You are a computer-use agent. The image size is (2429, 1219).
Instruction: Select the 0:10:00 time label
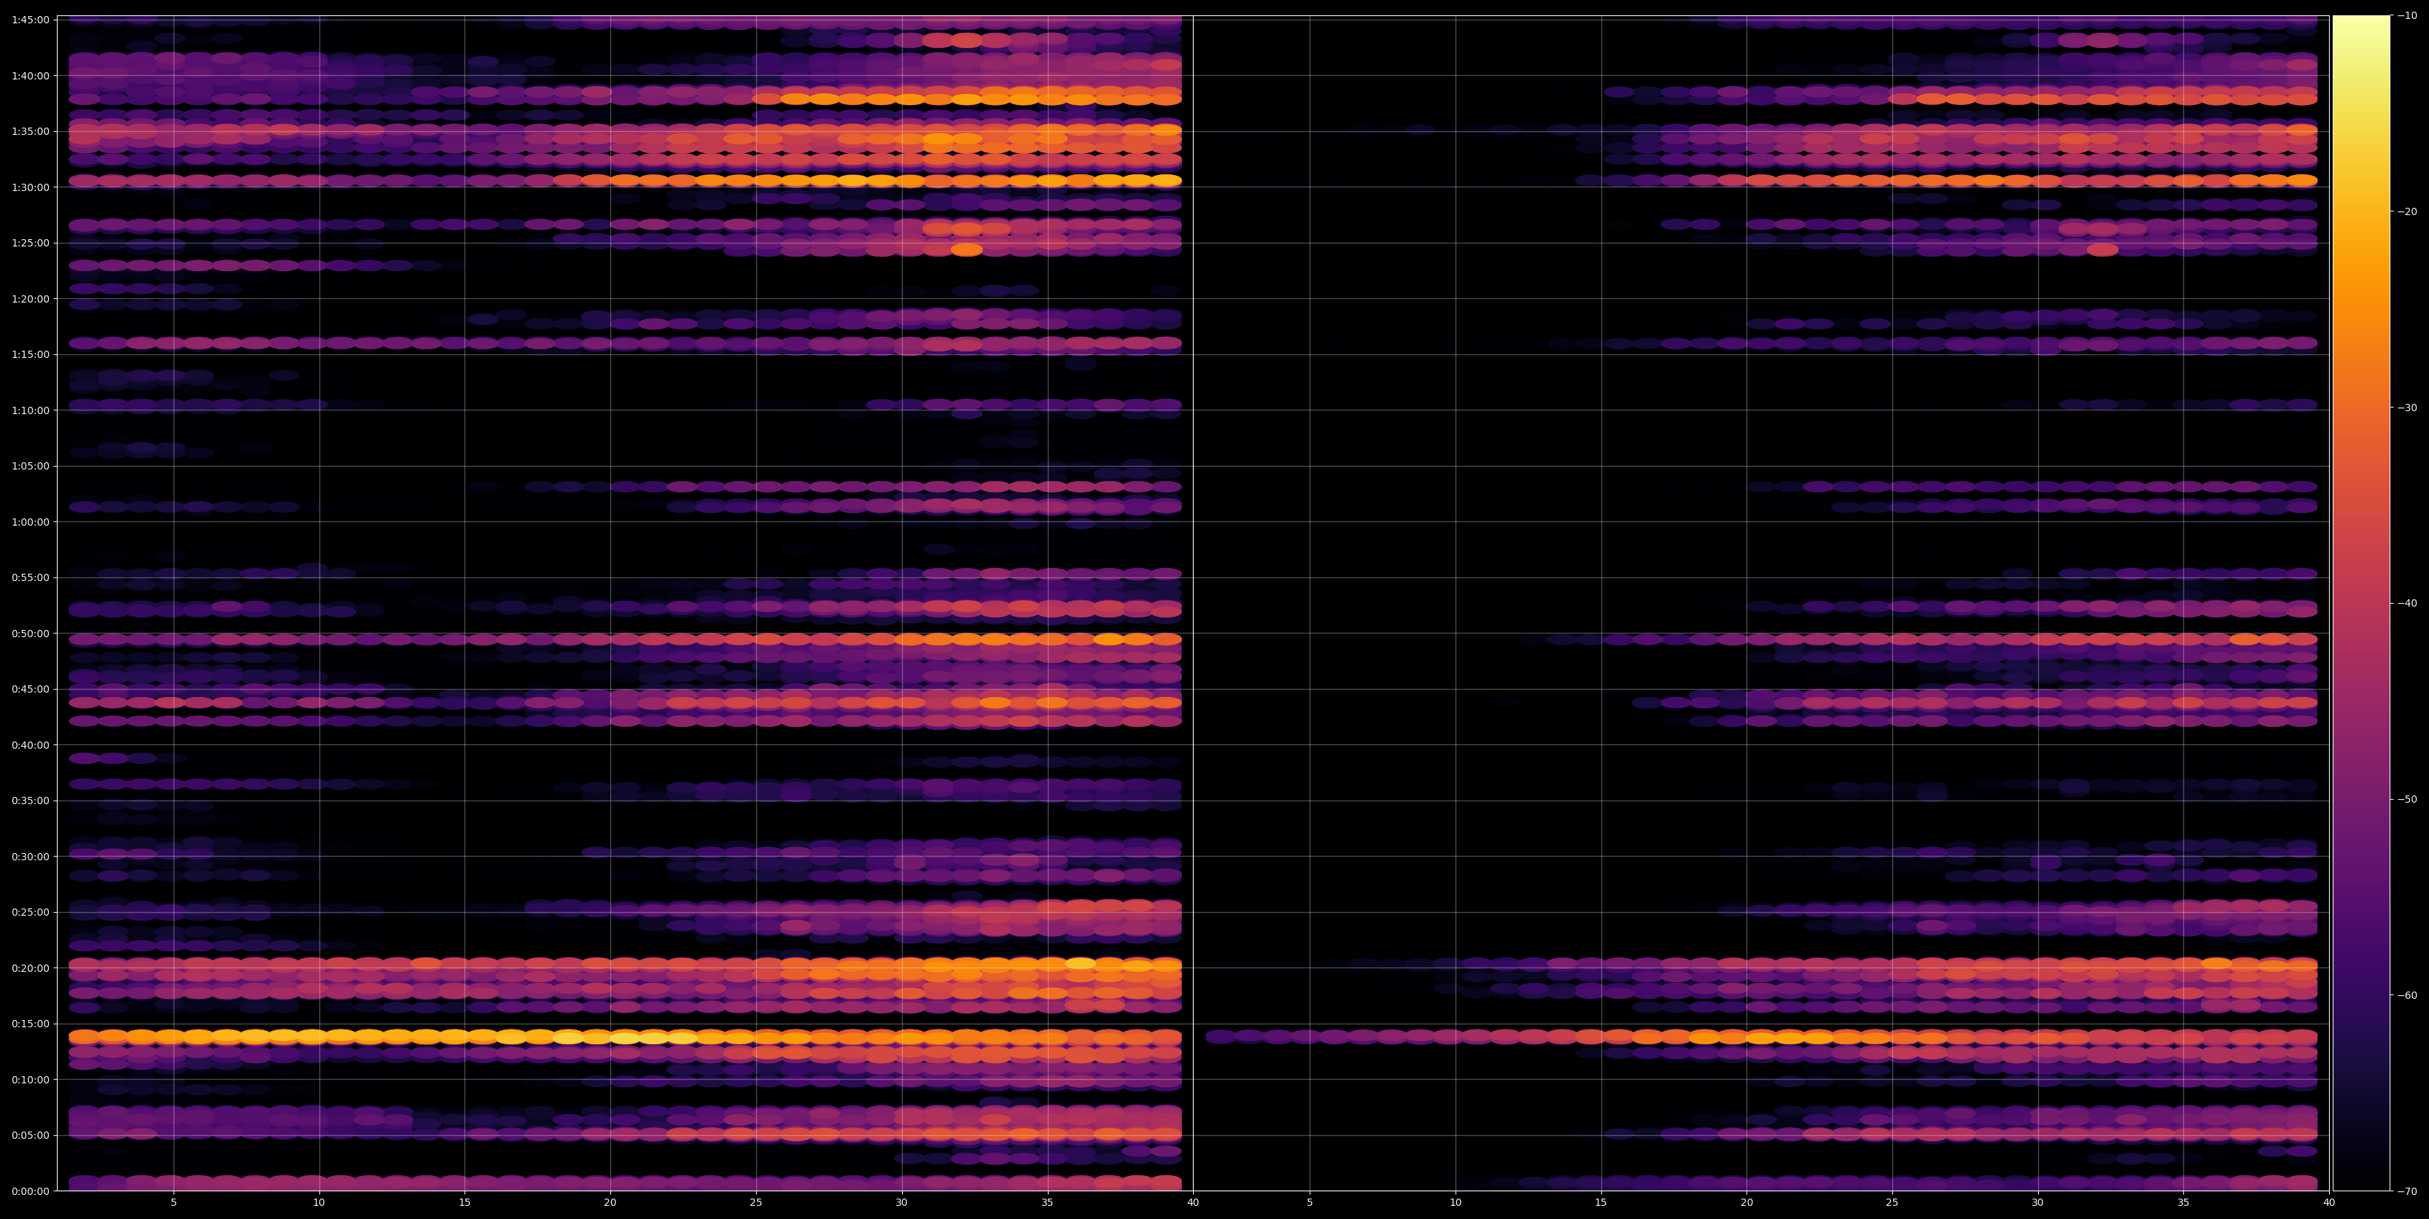(x=30, y=1080)
